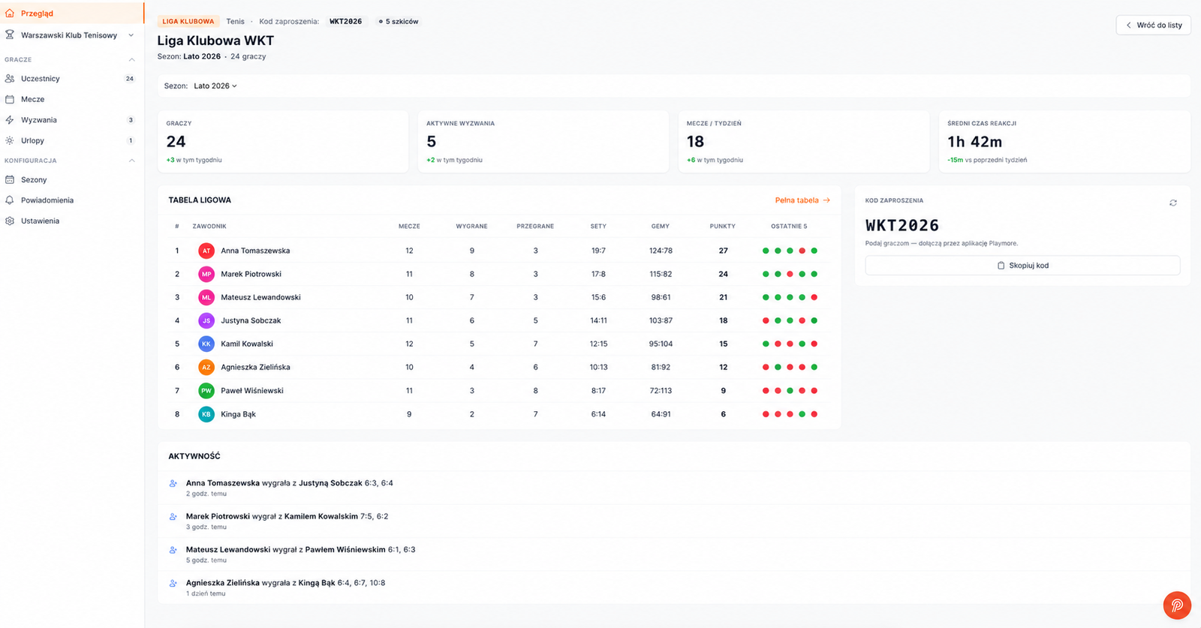Click Wróć do listy button

(x=1153, y=25)
